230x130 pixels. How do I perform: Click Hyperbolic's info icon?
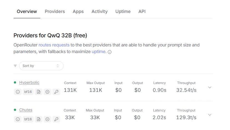[x=18, y=92]
